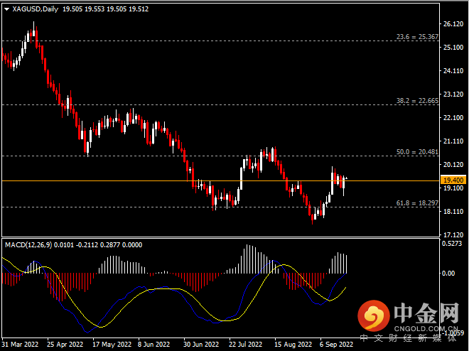
Task: Click the 18.110 price axis value
Action: 453,211
